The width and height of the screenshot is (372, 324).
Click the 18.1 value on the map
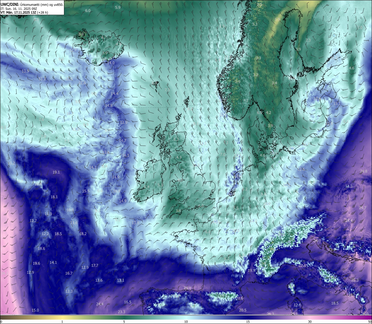tap(54, 197)
